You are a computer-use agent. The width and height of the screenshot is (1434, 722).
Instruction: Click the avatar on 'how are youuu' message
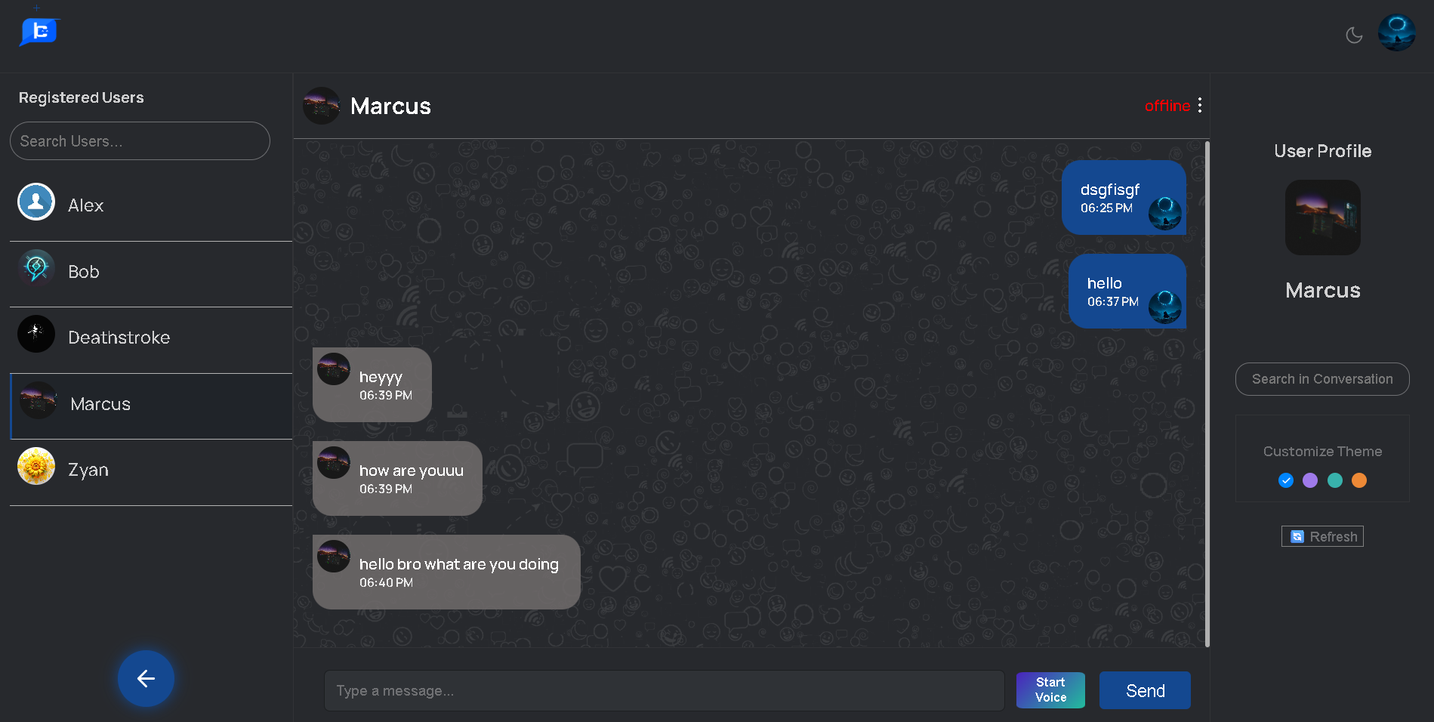click(x=334, y=463)
